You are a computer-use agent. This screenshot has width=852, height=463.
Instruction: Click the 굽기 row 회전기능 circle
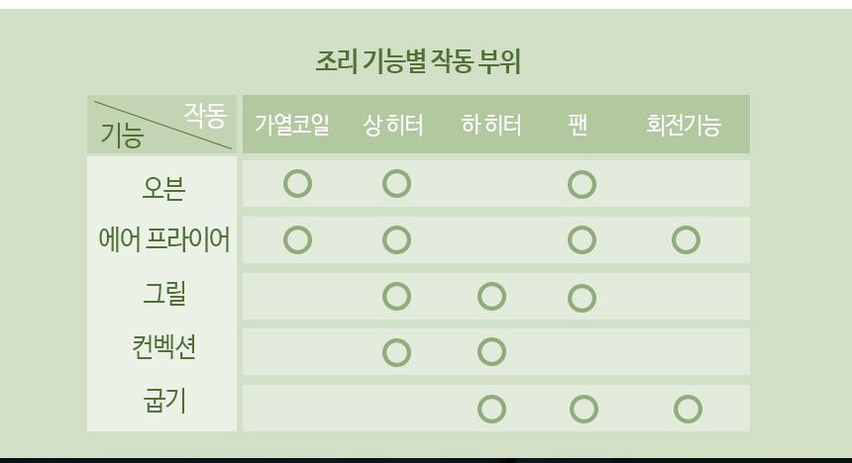click(687, 409)
